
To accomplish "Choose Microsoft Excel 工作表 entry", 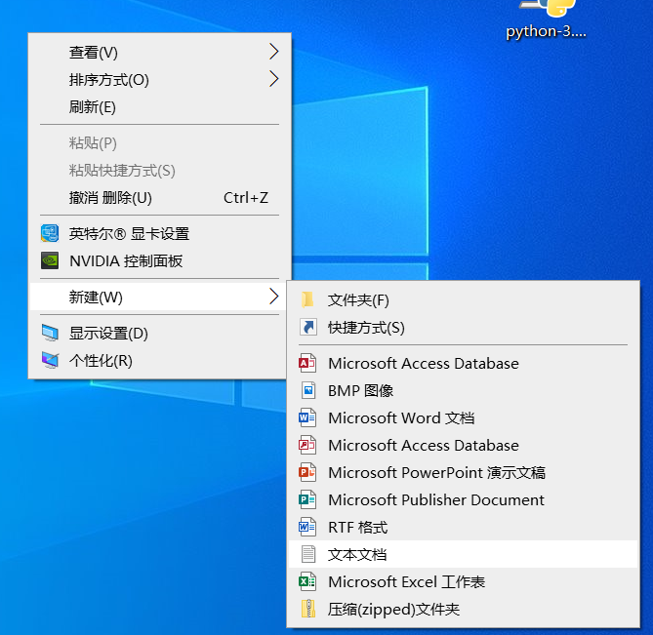I will coord(463,581).
